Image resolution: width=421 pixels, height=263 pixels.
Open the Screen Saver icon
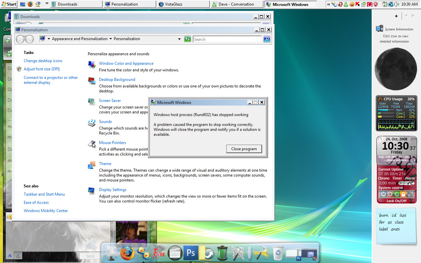click(92, 102)
